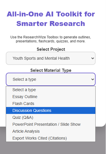The height and width of the screenshot is (154, 106).
Task: Click the 'All-in-One AI Toolkit for' heading line
Action: click(x=51, y=14)
